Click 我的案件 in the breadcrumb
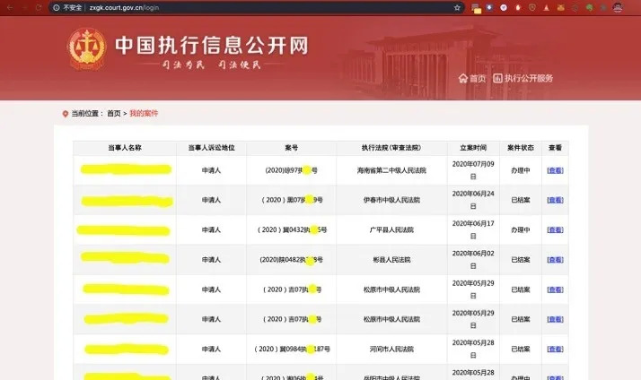 (144, 114)
